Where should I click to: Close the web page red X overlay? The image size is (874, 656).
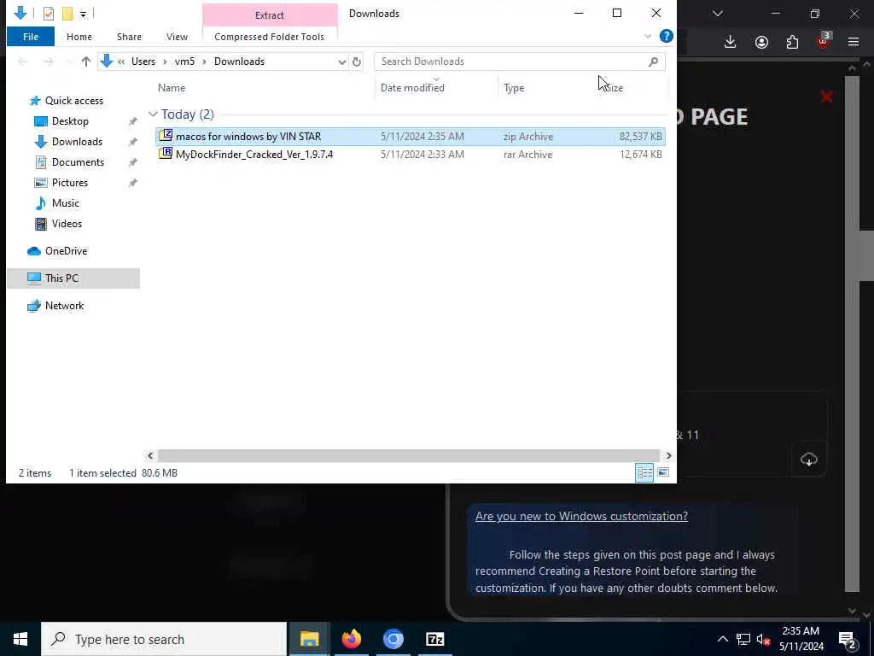click(x=826, y=97)
